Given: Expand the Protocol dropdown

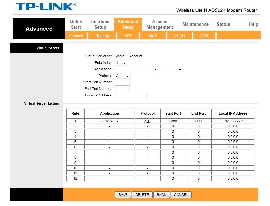Looking at the screenshot, I should point(123,76).
